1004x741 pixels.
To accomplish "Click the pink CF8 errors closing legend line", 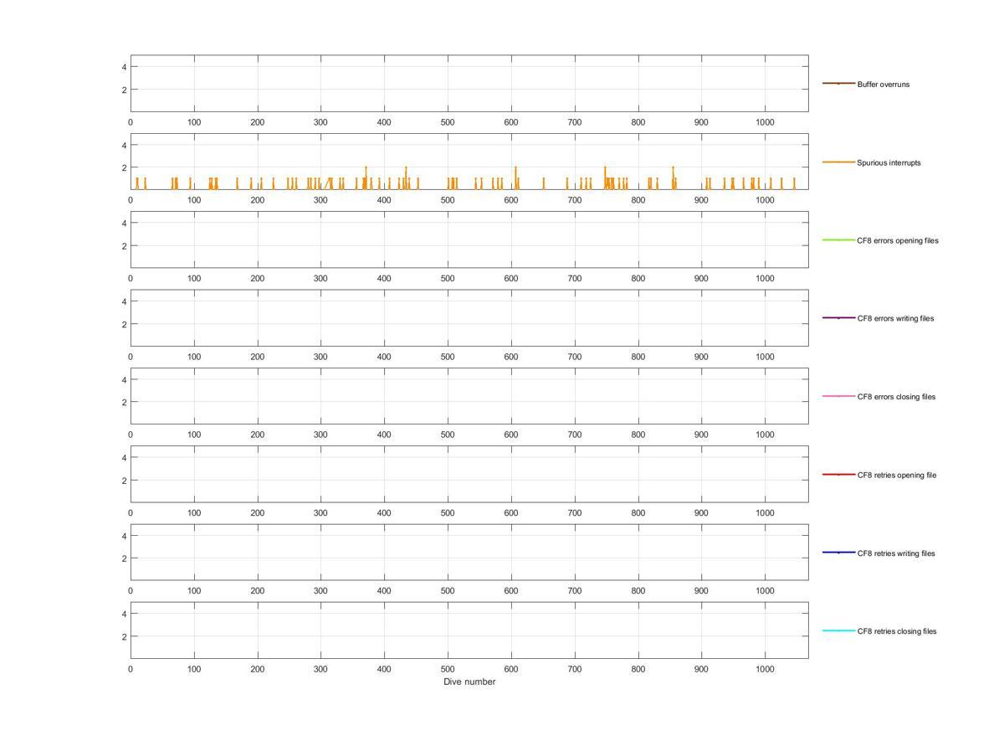I will pyautogui.click(x=838, y=396).
